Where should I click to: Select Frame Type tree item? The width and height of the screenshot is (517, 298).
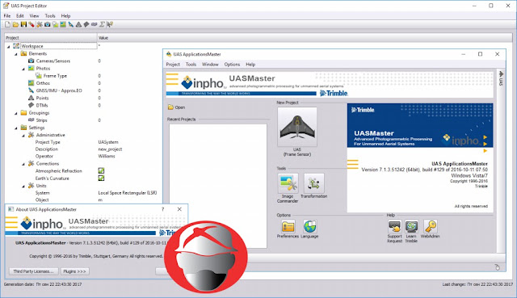pyautogui.click(x=55, y=76)
